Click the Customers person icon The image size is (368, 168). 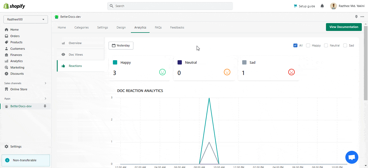pyautogui.click(x=6, y=49)
